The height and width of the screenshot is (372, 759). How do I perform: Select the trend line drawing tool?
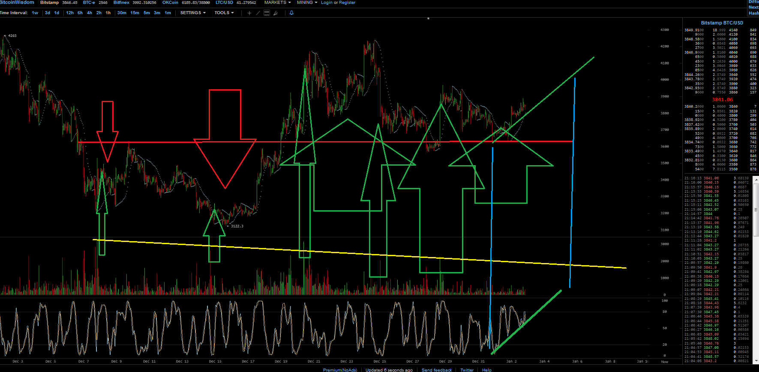258,13
